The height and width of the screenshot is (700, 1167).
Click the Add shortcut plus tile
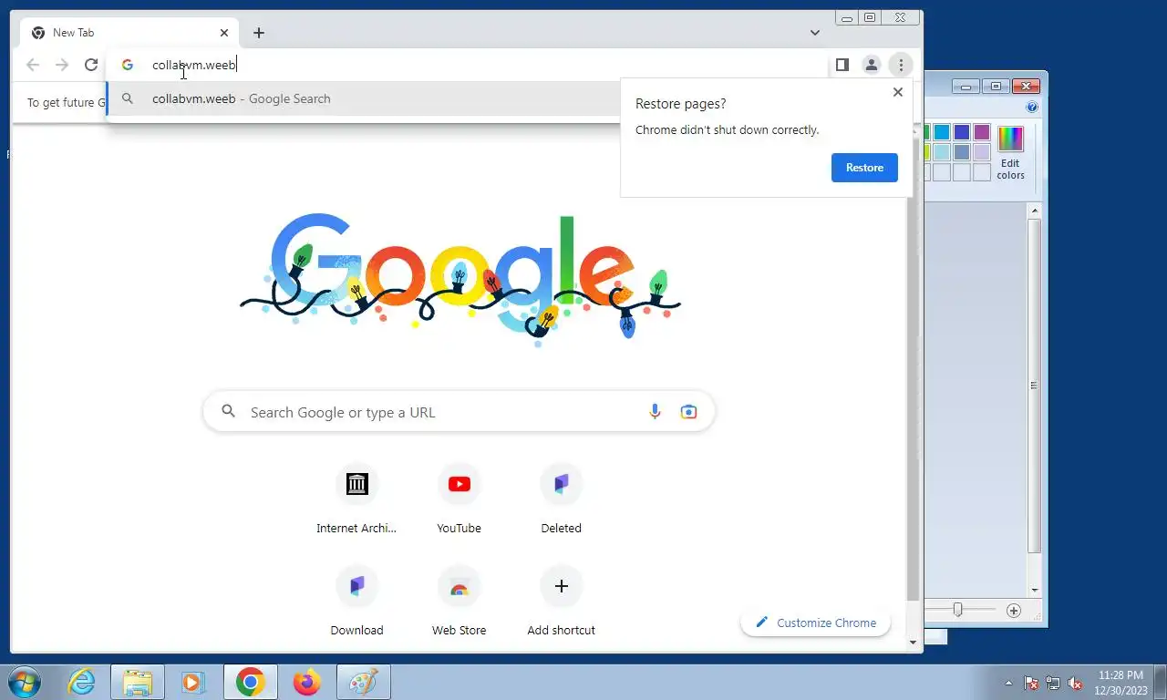pos(561,601)
